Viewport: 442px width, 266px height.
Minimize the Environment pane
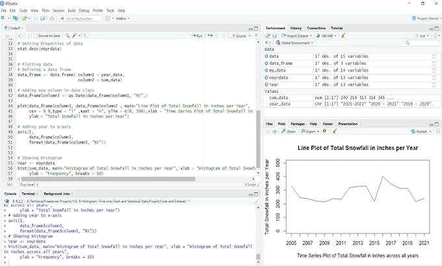(432, 29)
